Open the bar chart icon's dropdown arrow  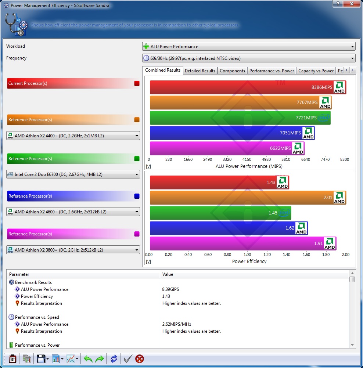pos(62,359)
